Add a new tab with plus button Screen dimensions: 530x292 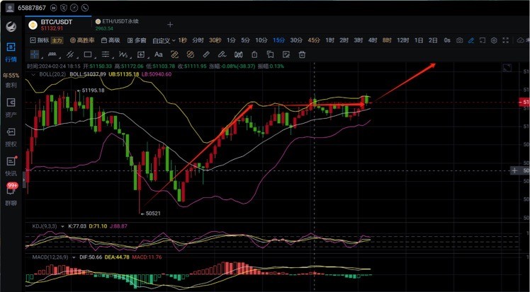click(170, 25)
